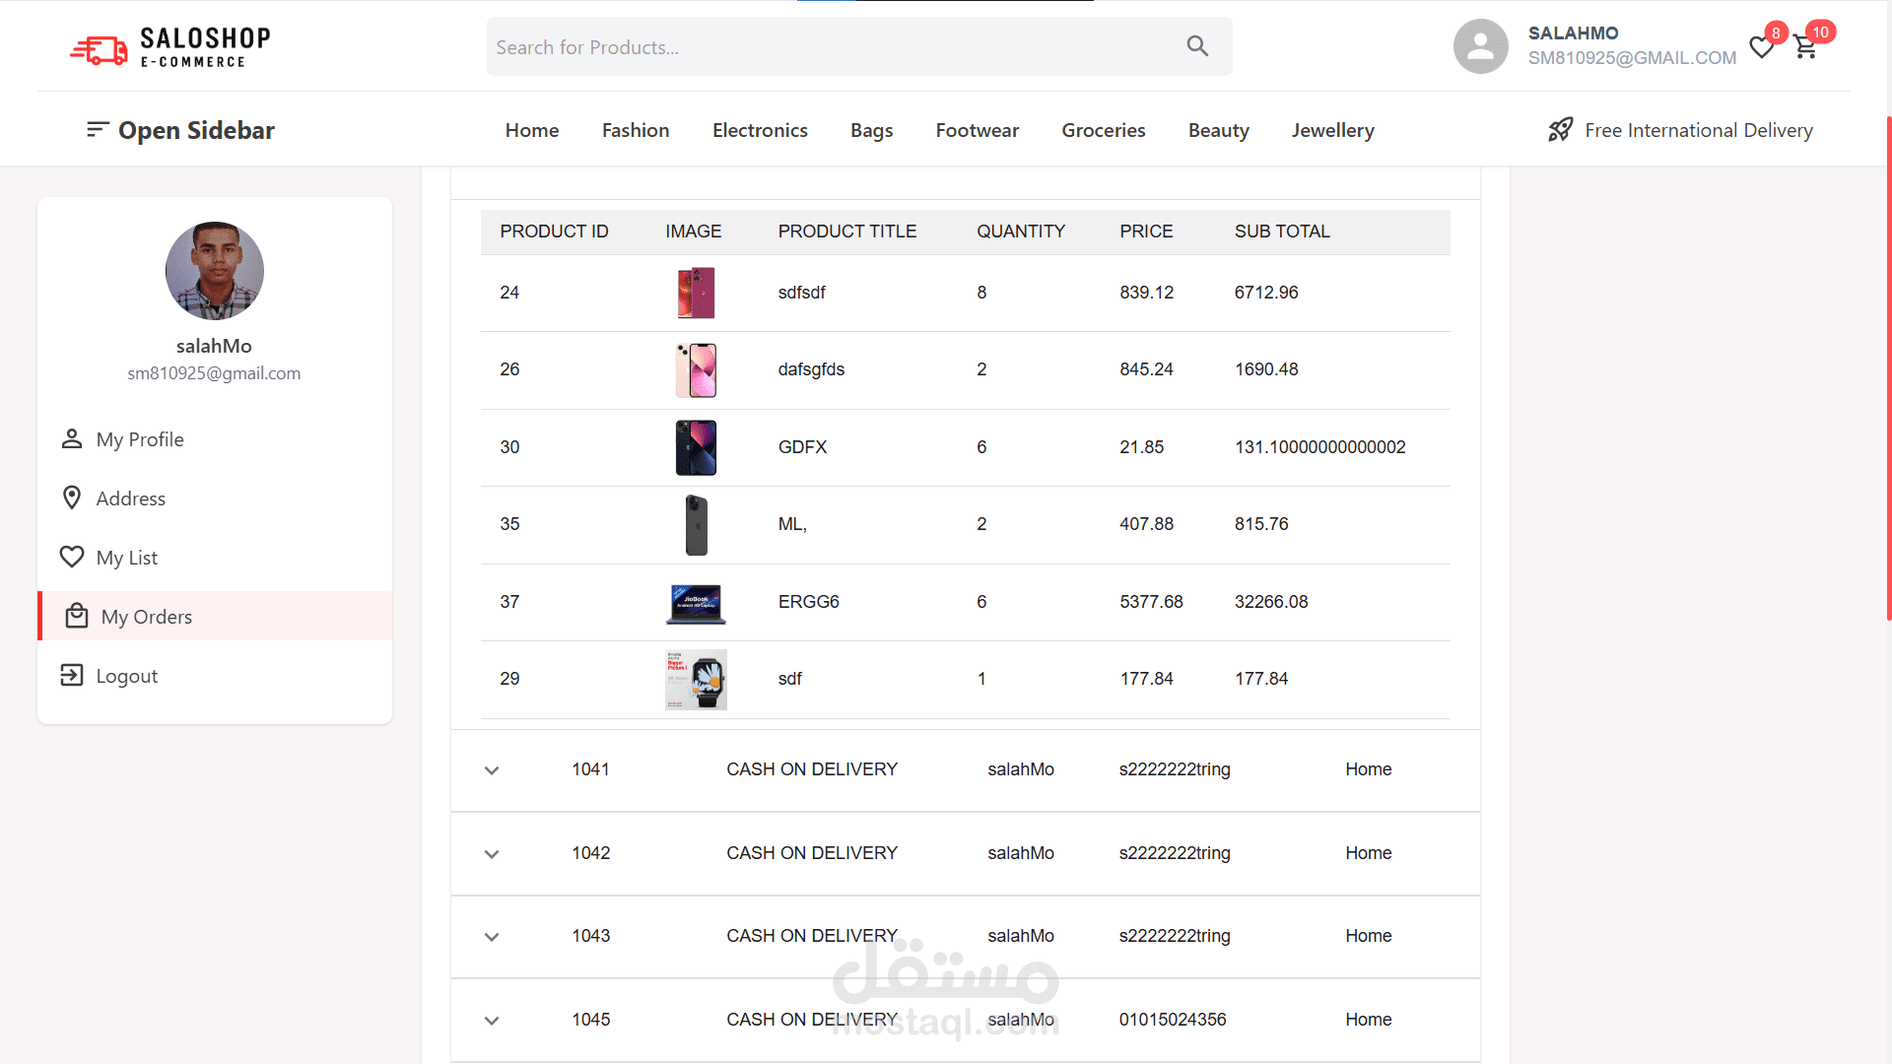Click the Search for Products field
The width and height of the screenshot is (1892, 1064).
click(x=828, y=47)
